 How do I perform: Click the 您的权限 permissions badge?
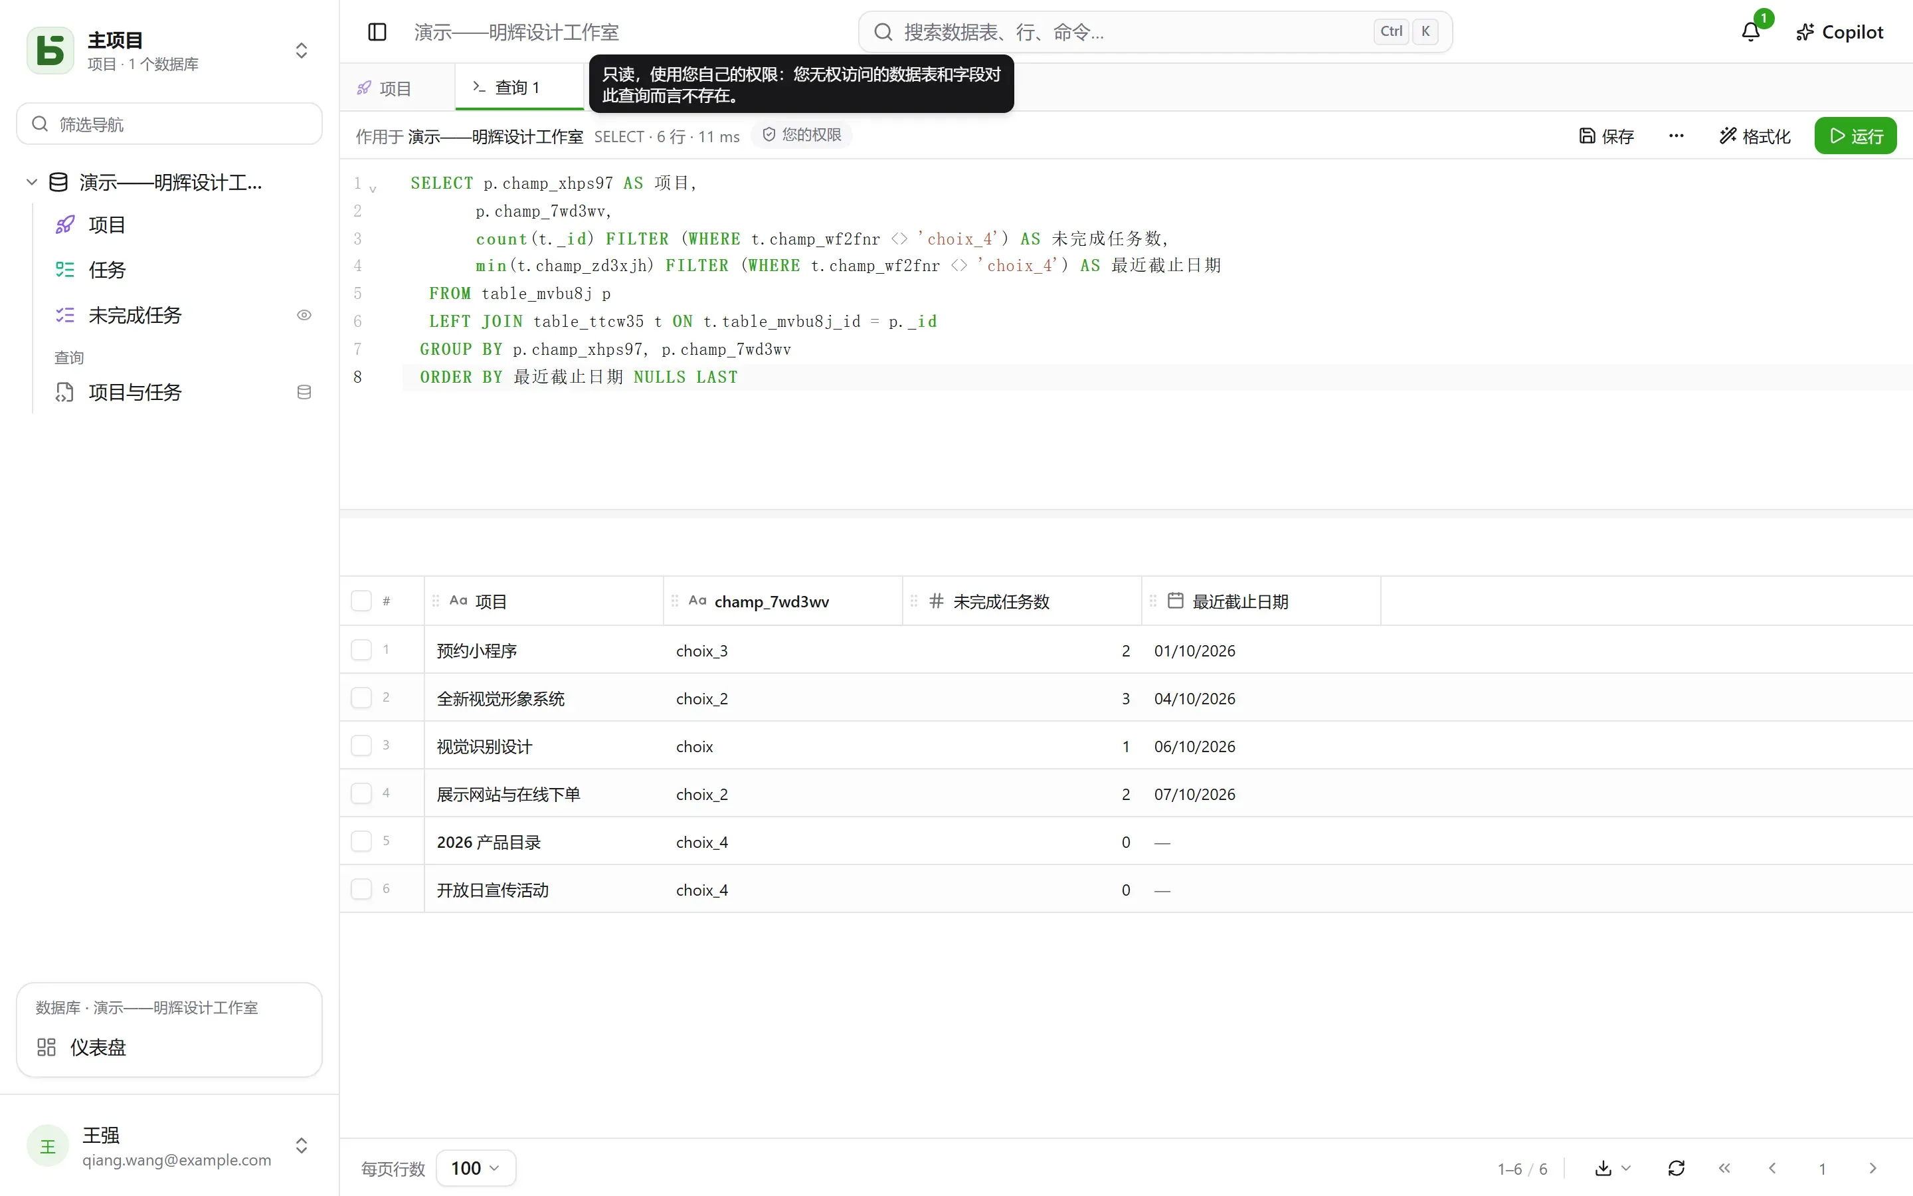802,136
